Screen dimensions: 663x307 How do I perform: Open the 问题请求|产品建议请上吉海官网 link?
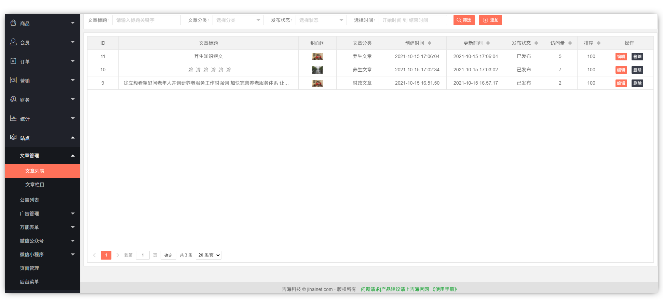[395, 289]
